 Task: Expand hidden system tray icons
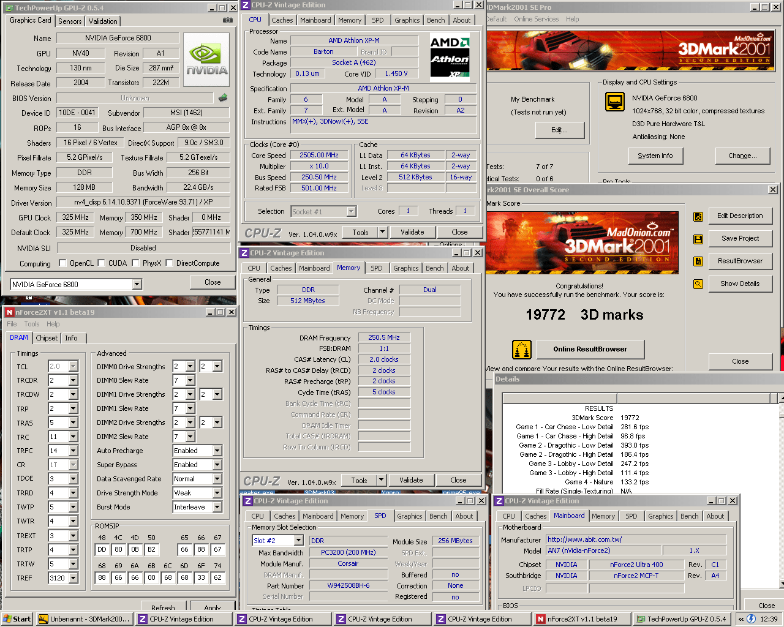point(741,619)
